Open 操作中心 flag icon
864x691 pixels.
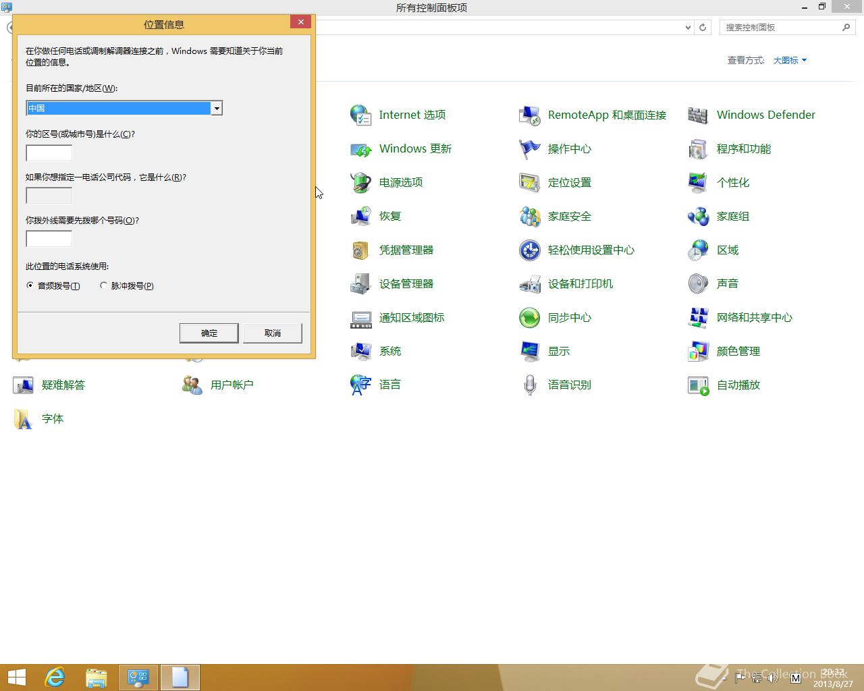(x=530, y=148)
